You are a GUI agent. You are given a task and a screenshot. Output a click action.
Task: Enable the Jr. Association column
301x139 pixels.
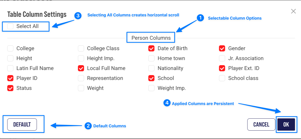pyautogui.click(x=222, y=58)
